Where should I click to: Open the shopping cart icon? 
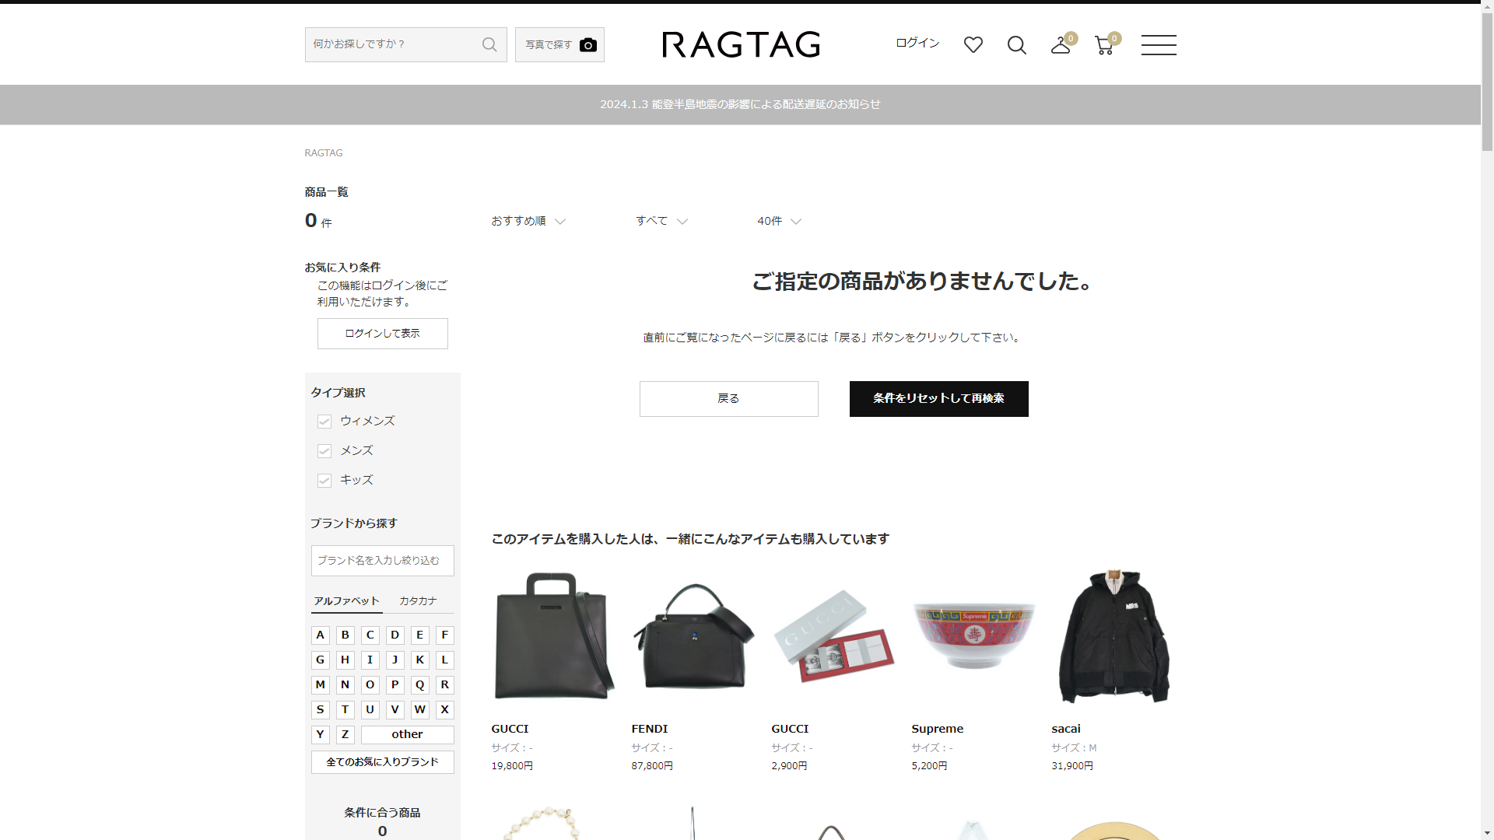tap(1103, 46)
